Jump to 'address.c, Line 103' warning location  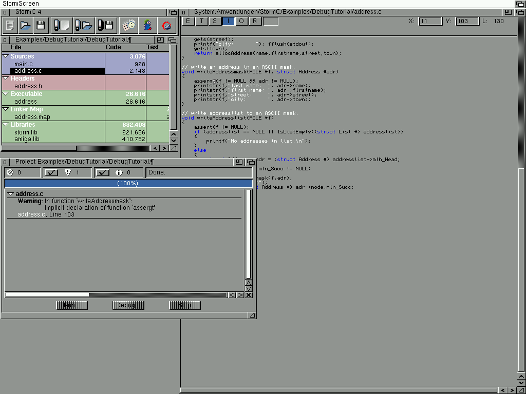[x=46, y=214]
